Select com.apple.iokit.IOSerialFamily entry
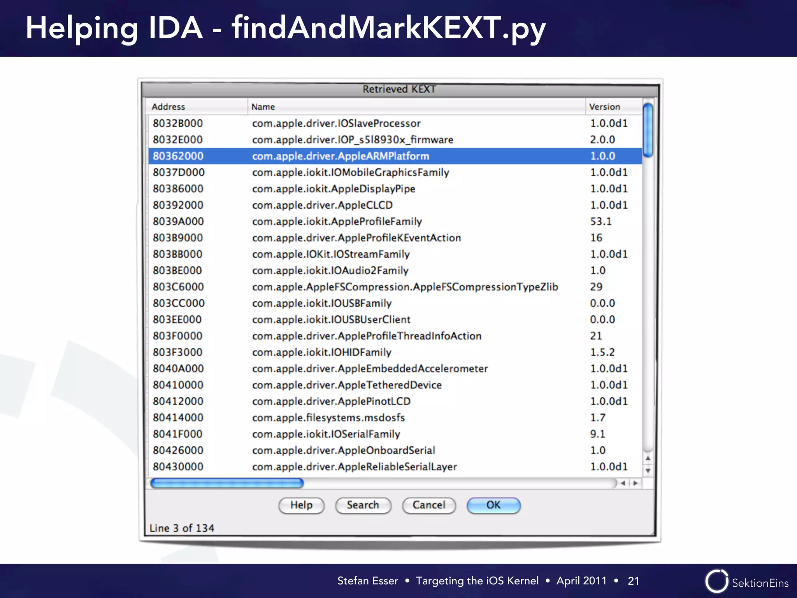Viewport: 797px width, 598px height. [395, 434]
